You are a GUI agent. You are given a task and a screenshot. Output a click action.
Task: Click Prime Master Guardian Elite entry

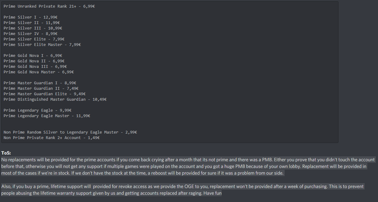coord(45,94)
